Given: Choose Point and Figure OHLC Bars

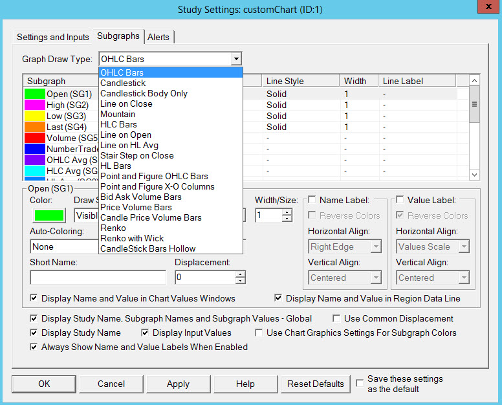Looking at the screenshot, I should [171, 177].
